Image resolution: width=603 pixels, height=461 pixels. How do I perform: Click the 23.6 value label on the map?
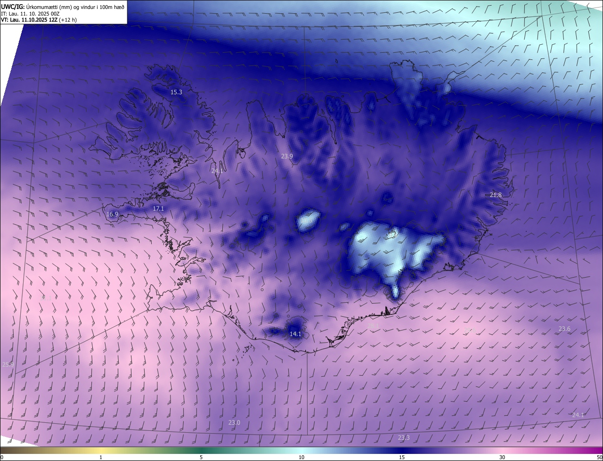(x=564, y=329)
